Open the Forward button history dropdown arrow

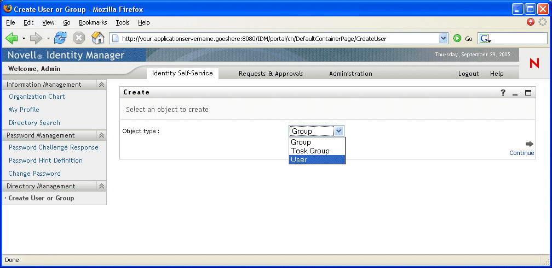(48, 38)
